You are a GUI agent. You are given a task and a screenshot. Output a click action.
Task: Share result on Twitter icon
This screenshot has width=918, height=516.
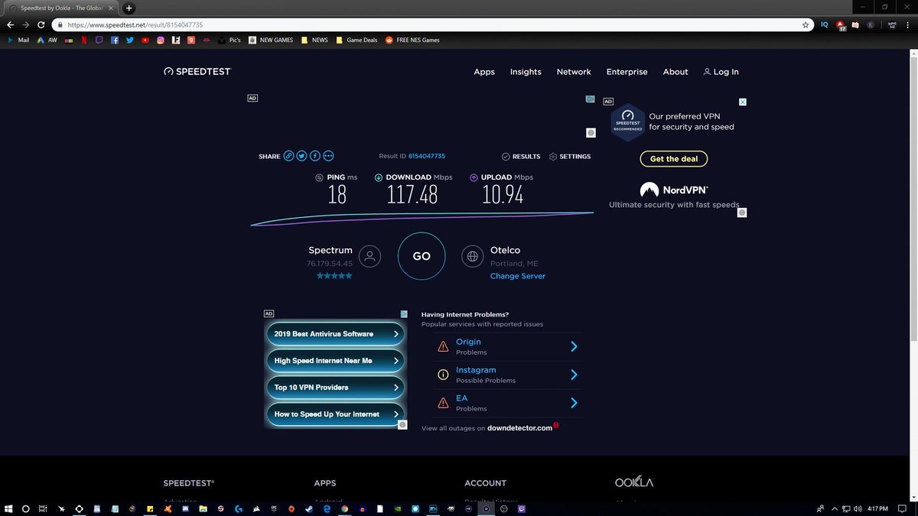click(x=302, y=156)
